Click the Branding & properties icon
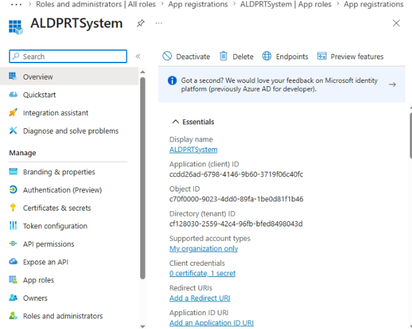412x329 pixels. click(x=13, y=172)
